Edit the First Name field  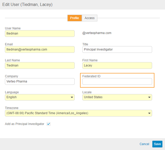[x=117, y=65]
